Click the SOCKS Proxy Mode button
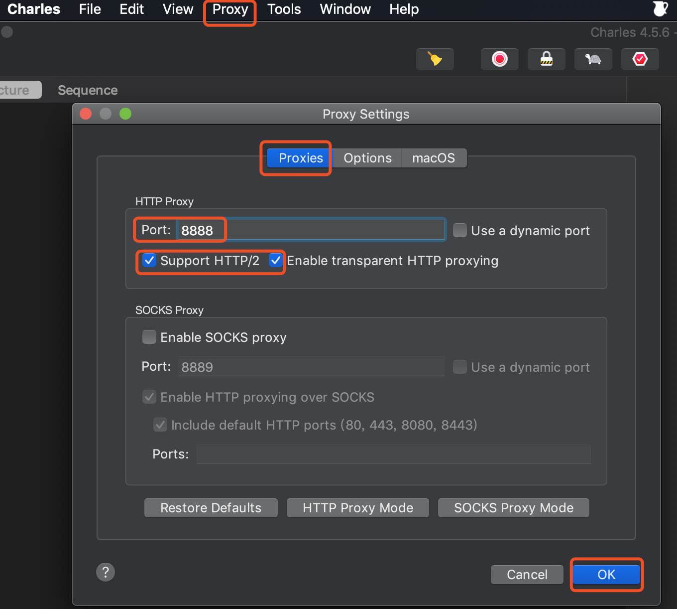This screenshot has width=677, height=609. 514,508
